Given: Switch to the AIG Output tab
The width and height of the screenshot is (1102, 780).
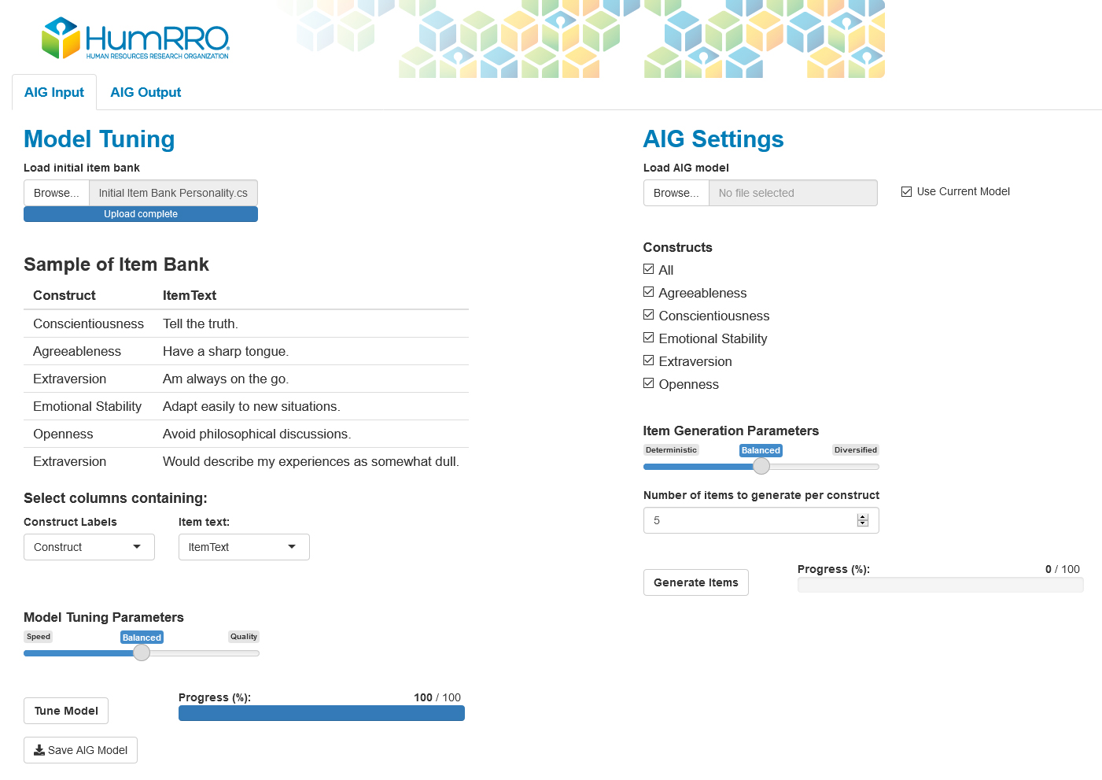Looking at the screenshot, I should 146,92.
